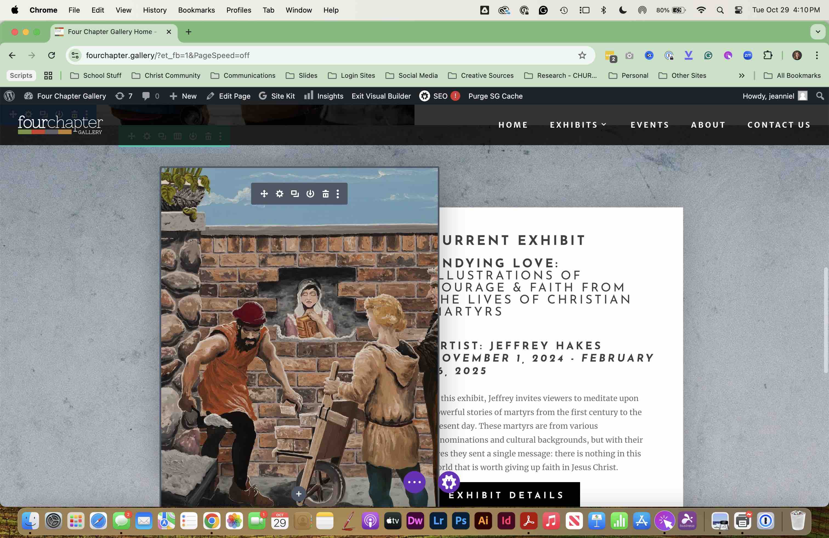Delete the image module with trash icon
This screenshot has width=829, height=538.
coord(325,193)
